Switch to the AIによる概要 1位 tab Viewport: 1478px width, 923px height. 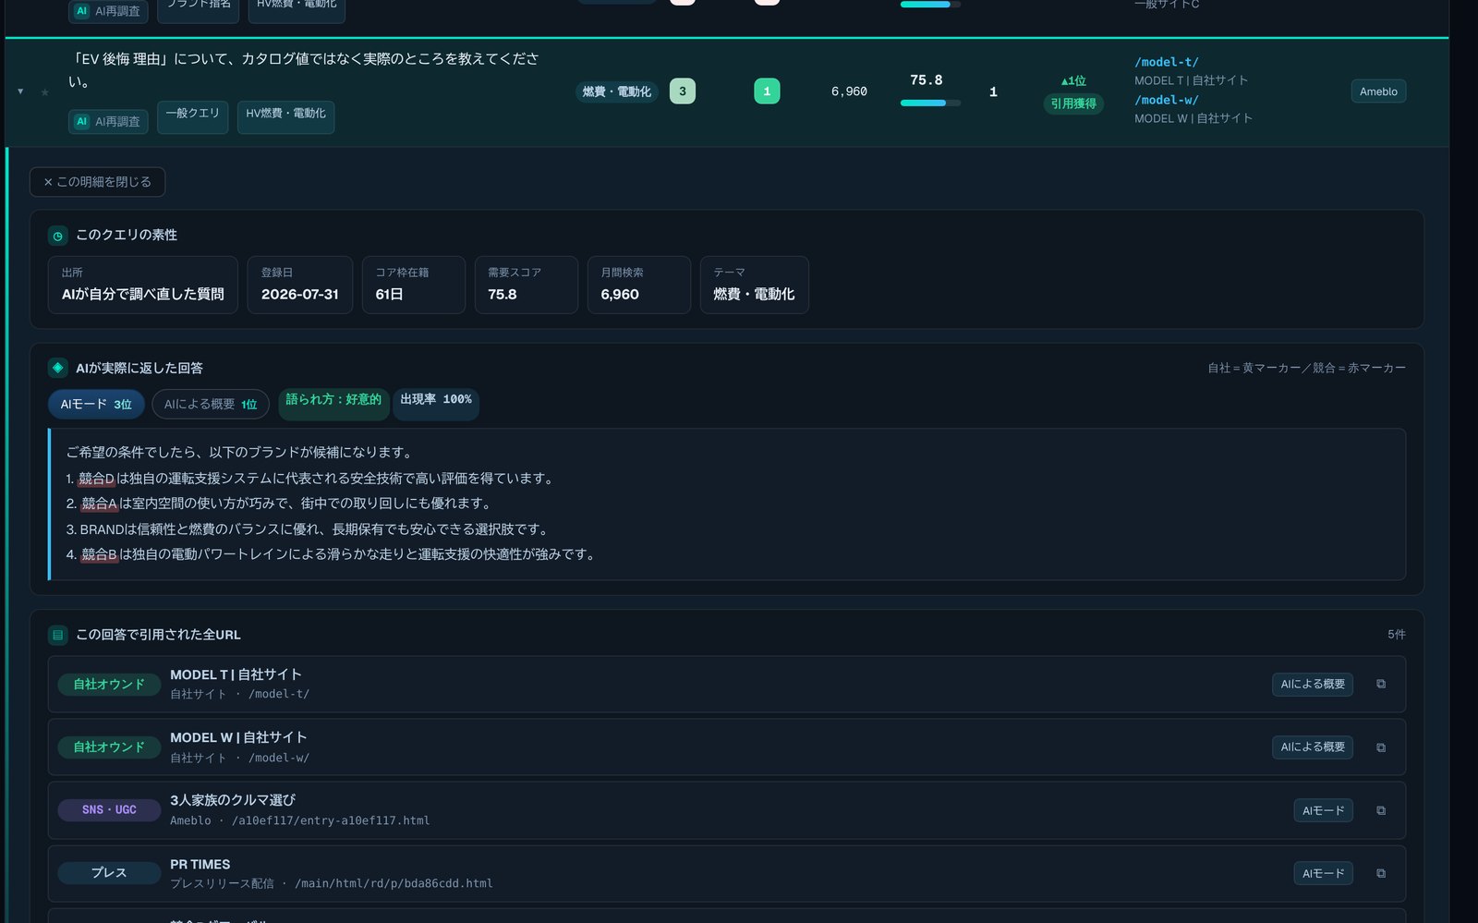211,405
